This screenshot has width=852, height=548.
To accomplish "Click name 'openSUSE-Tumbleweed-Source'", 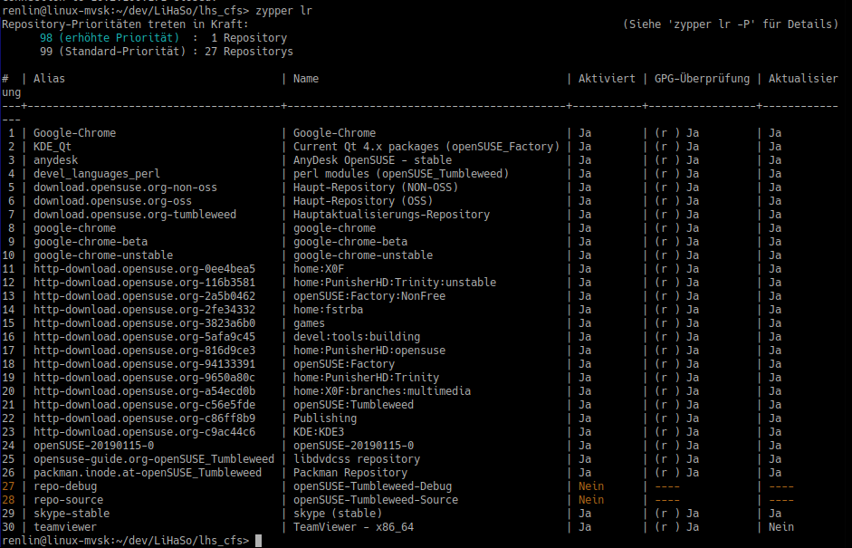I will click(x=376, y=500).
